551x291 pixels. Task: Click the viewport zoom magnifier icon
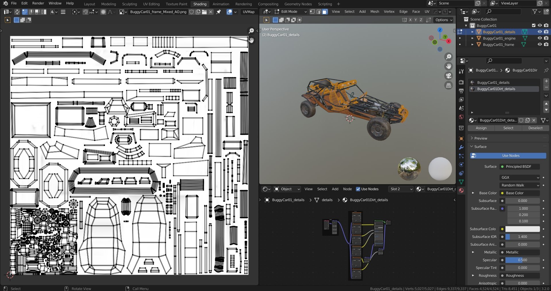[449, 57]
